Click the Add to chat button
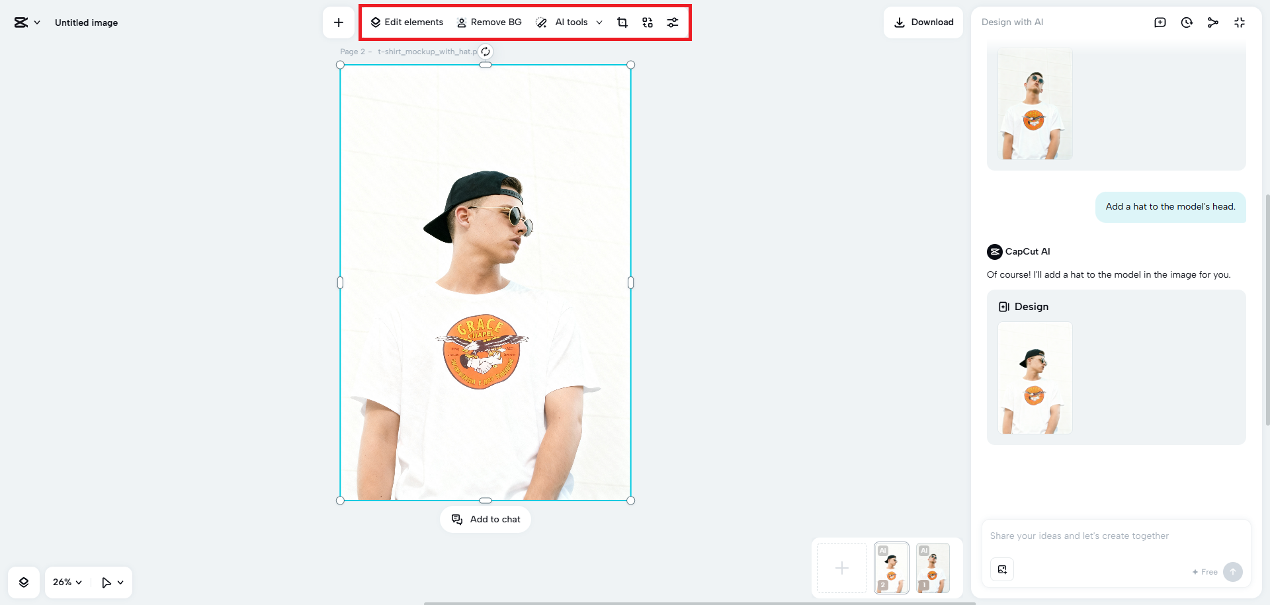The image size is (1270, 605). pos(485,519)
